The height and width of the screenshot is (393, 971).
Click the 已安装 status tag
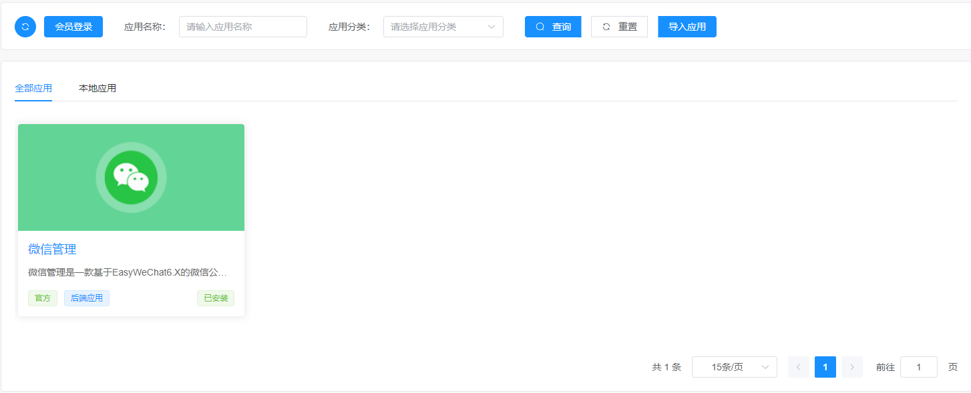(x=216, y=298)
